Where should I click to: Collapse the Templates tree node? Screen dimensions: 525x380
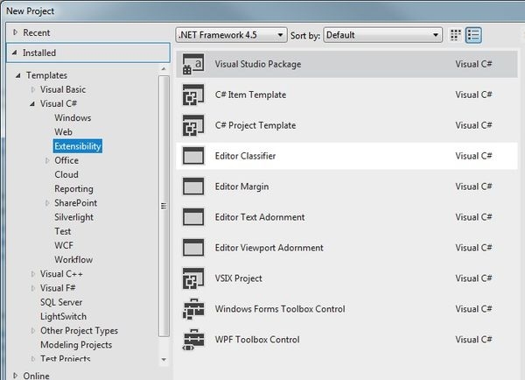pos(18,75)
